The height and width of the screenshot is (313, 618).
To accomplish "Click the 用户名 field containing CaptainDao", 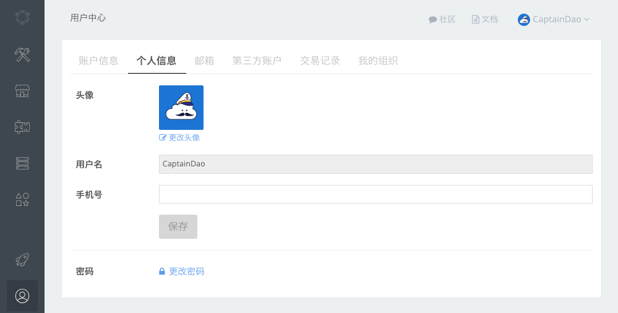I will 376,164.
